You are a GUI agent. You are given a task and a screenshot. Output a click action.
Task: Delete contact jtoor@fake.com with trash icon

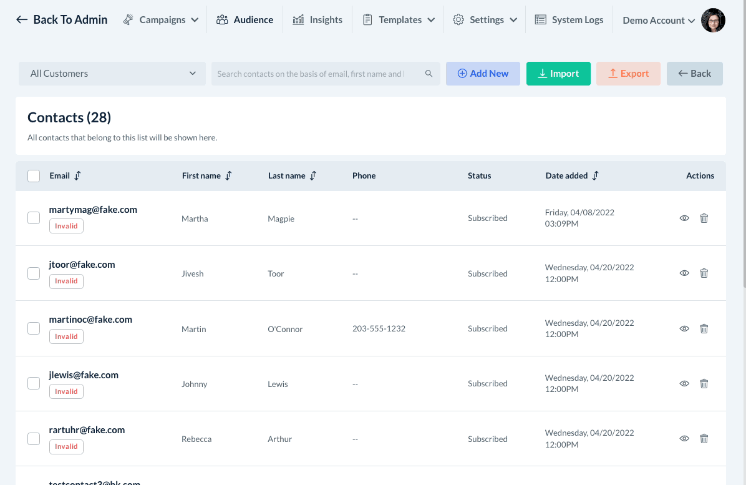(x=704, y=273)
